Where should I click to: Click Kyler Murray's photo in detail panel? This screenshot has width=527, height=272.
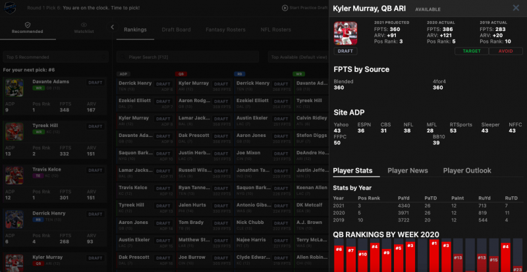(x=345, y=33)
